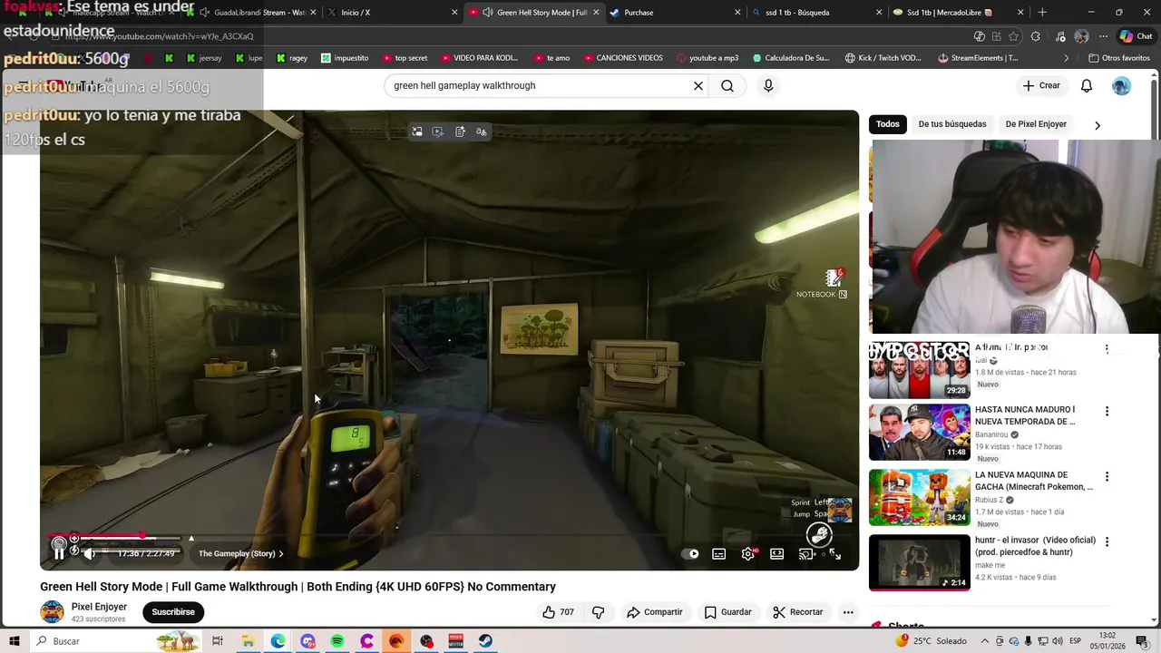The image size is (1161, 653).
Task: Click taskbar Buscar search box
Action: click(116, 641)
